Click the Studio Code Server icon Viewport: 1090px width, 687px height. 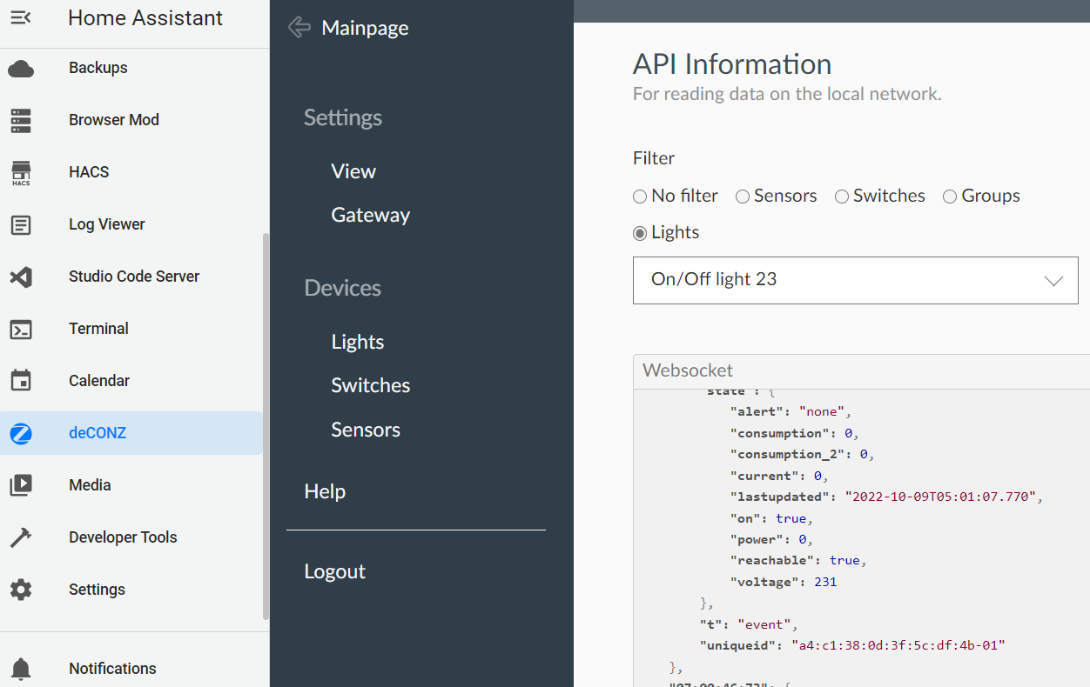[x=21, y=277]
